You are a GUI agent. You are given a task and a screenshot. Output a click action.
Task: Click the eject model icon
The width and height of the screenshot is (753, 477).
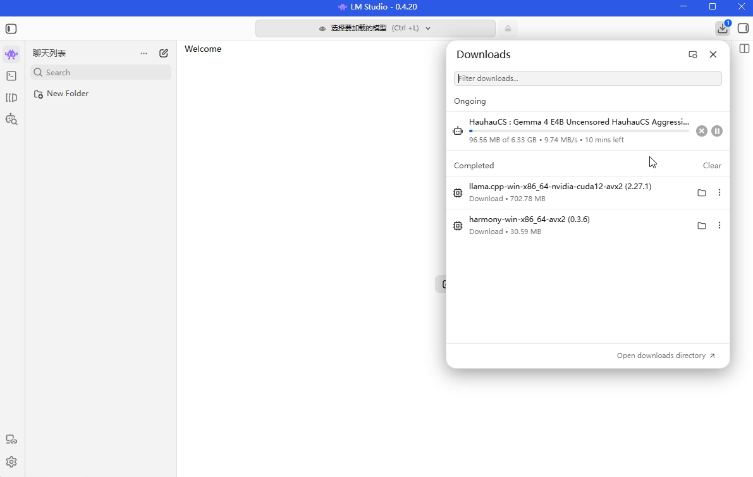click(x=508, y=28)
